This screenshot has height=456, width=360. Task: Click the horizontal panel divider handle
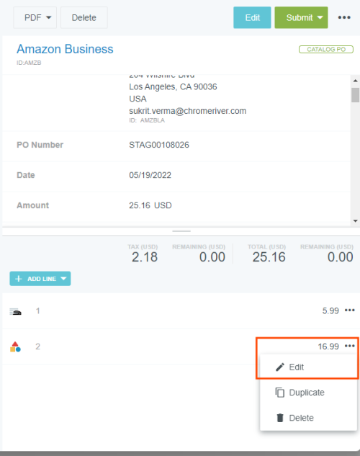coord(181,231)
